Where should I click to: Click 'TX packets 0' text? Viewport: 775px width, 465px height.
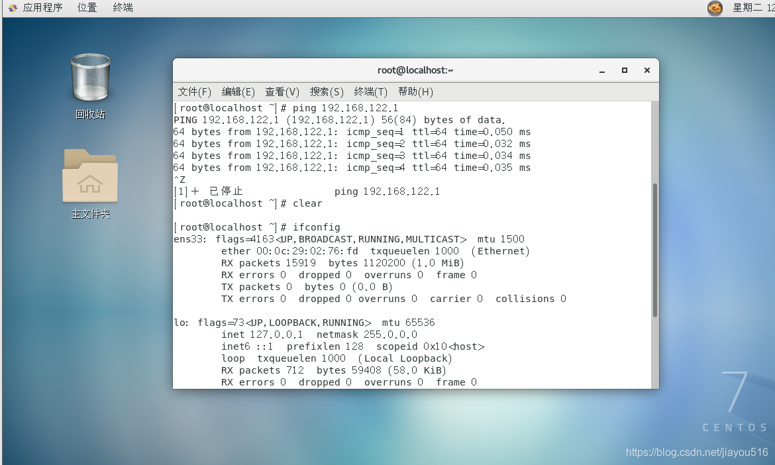tap(256, 287)
